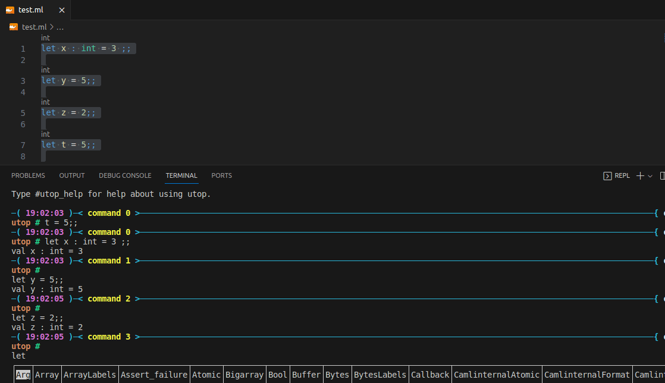Choose the Atomic completion entry
Screen dimensions: 665x383
[x=206, y=374]
